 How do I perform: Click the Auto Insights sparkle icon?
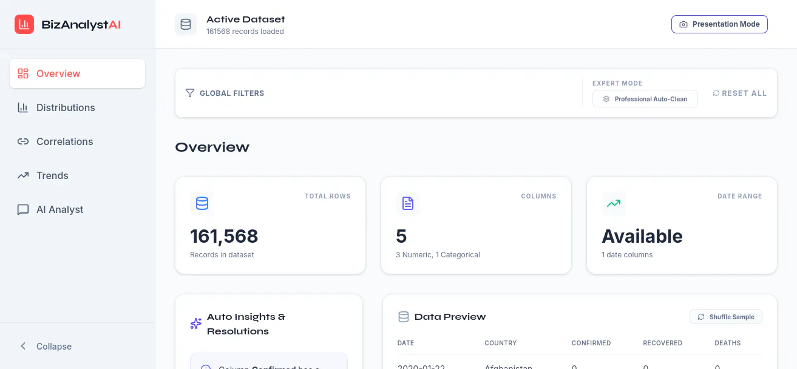(195, 323)
